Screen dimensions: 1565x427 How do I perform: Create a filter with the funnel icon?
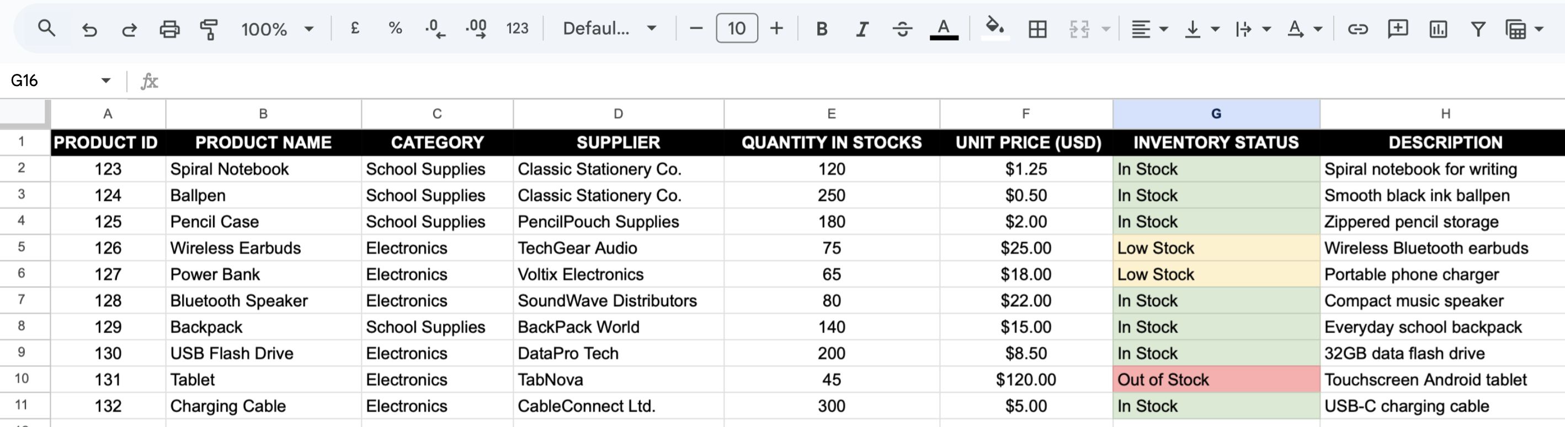point(1477,29)
